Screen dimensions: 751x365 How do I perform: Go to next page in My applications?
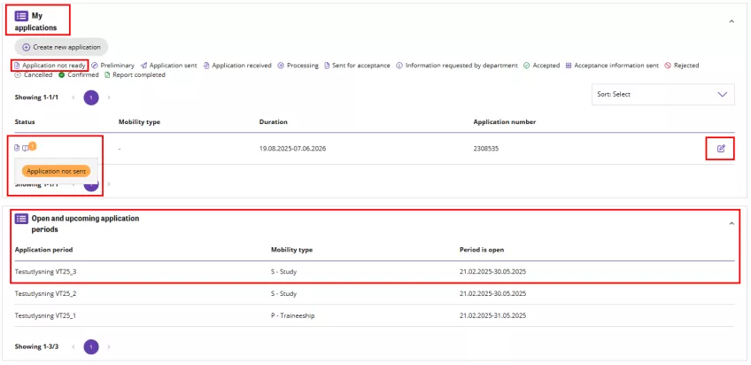tap(108, 97)
